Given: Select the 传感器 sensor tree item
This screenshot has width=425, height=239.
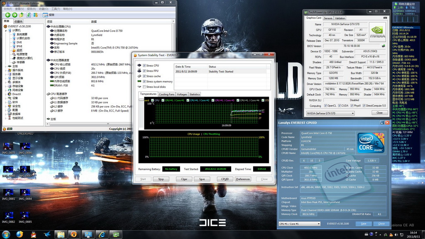Looking at the screenshot, I should point(20,62).
